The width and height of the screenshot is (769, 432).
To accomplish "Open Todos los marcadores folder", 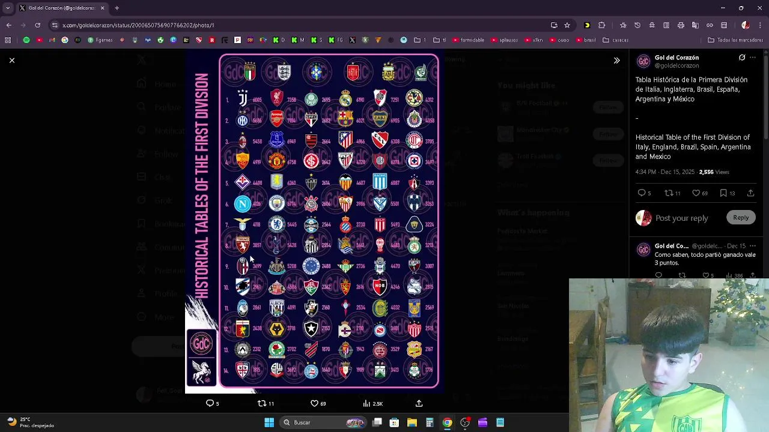I will coord(735,40).
